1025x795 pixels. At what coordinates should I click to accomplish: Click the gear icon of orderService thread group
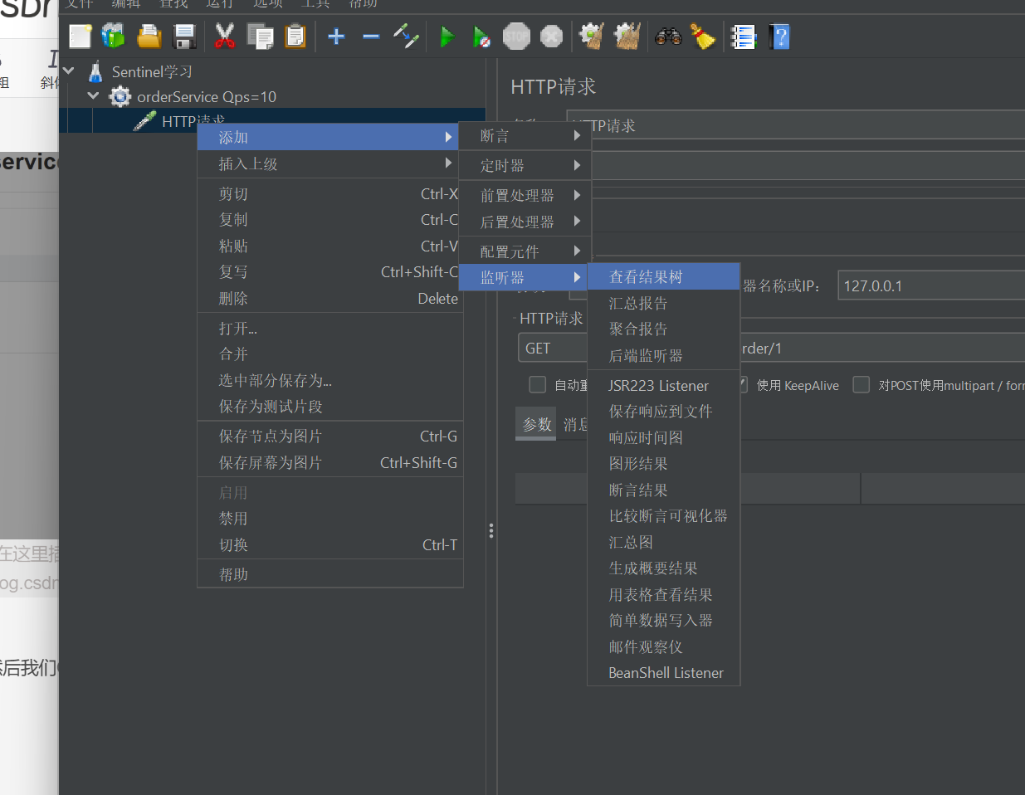120,97
